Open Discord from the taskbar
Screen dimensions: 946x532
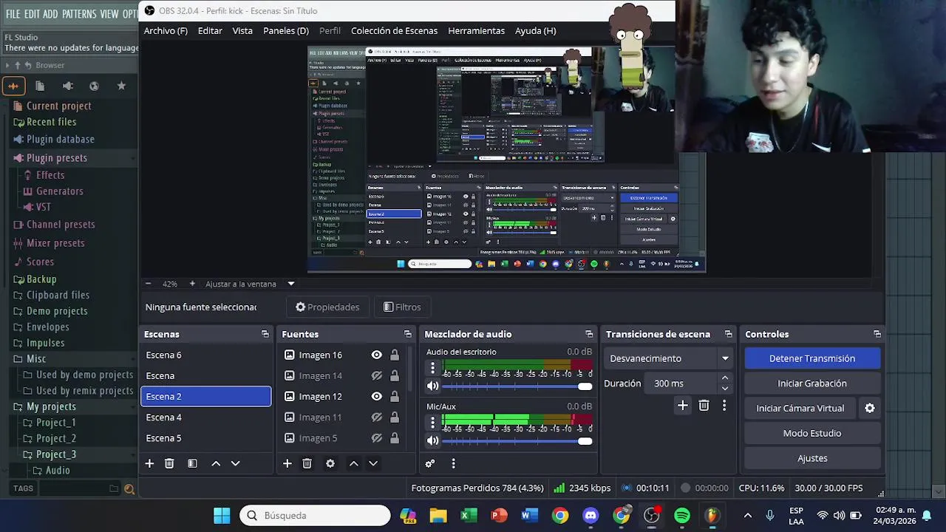point(591,516)
